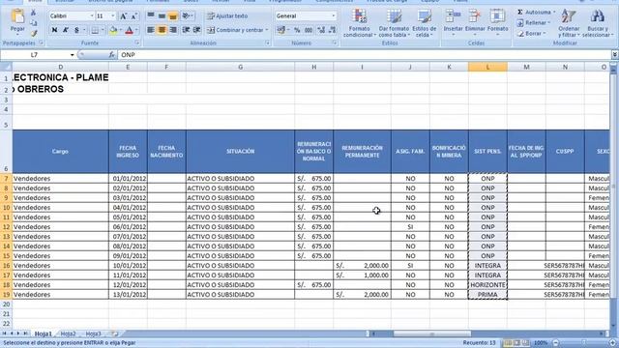Screen dimensions: 619x348
Task: Increase font size with large A
Action: pos(123,16)
